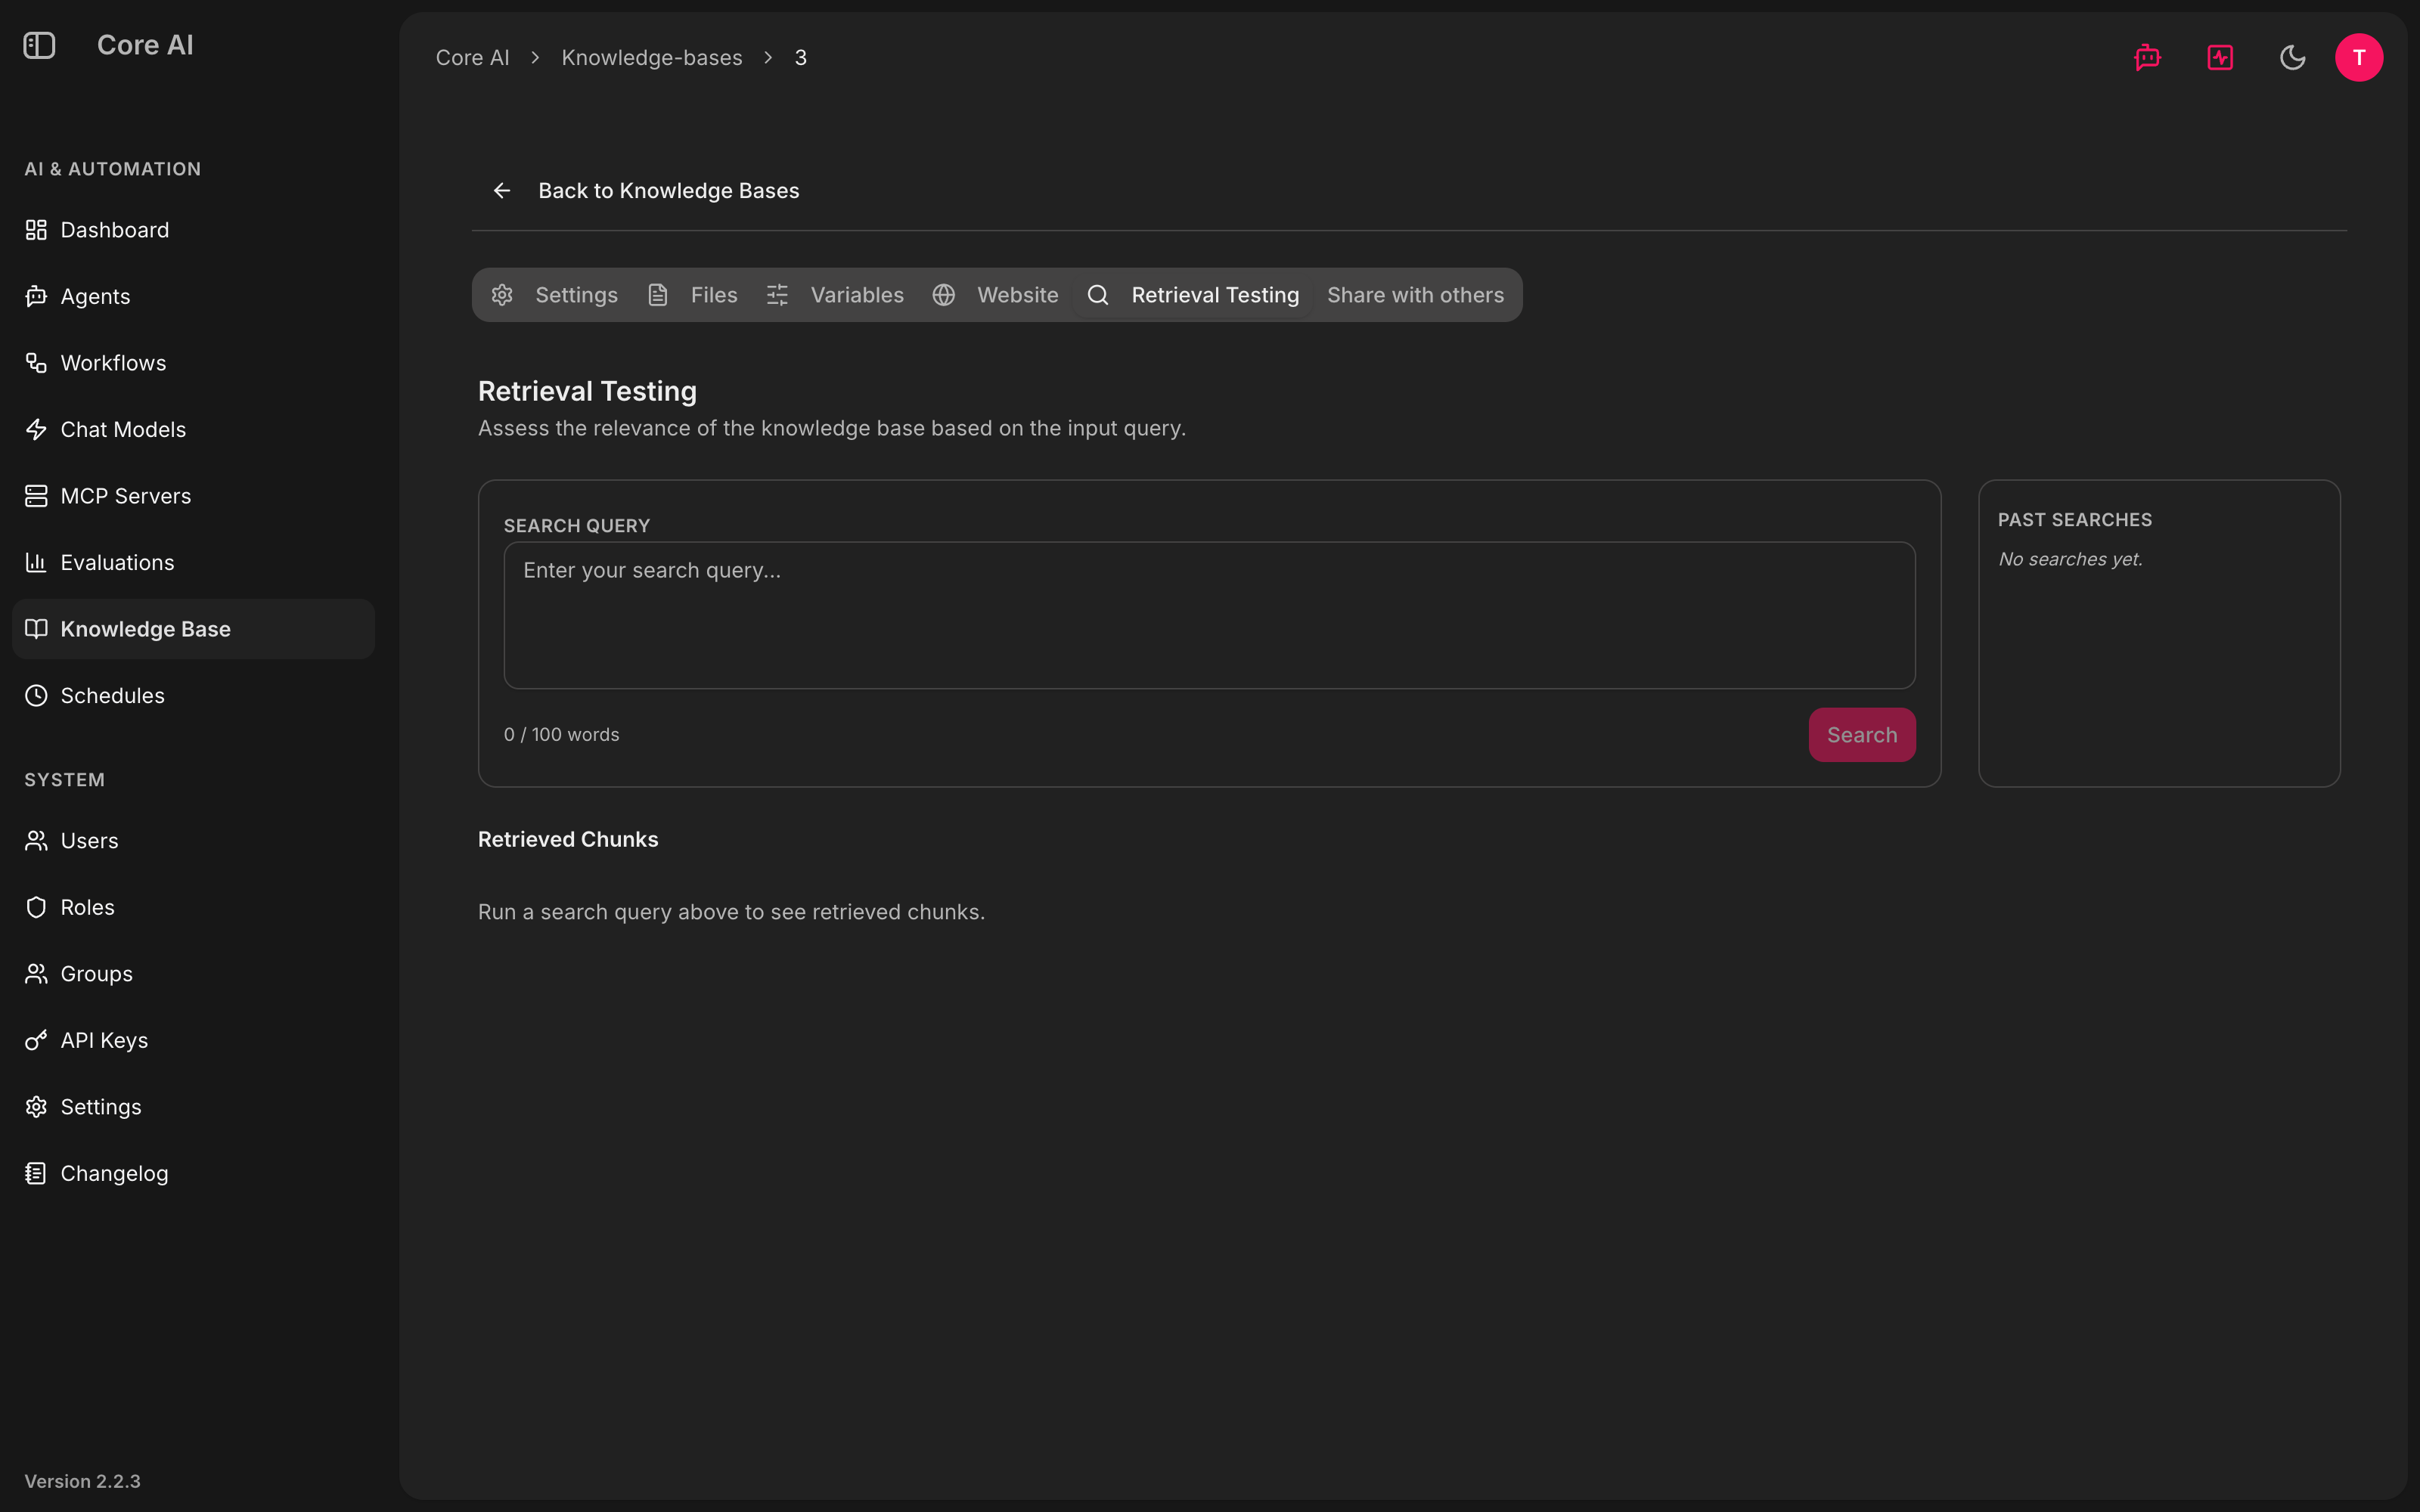Click the Chat Models lightning icon
This screenshot has height=1512, width=2420.
point(36,429)
